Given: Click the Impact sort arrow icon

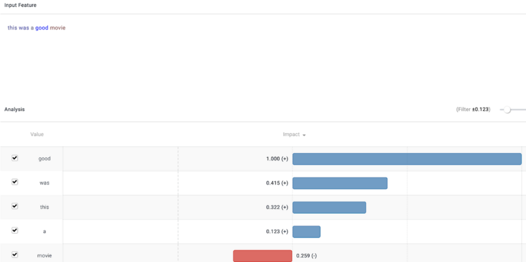Looking at the screenshot, I should pos(304,135).
